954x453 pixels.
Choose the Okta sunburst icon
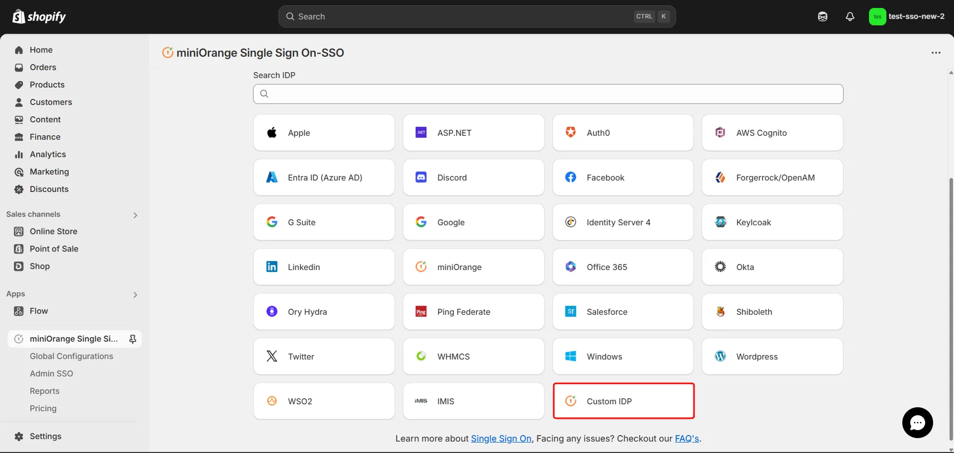(720, 267)
